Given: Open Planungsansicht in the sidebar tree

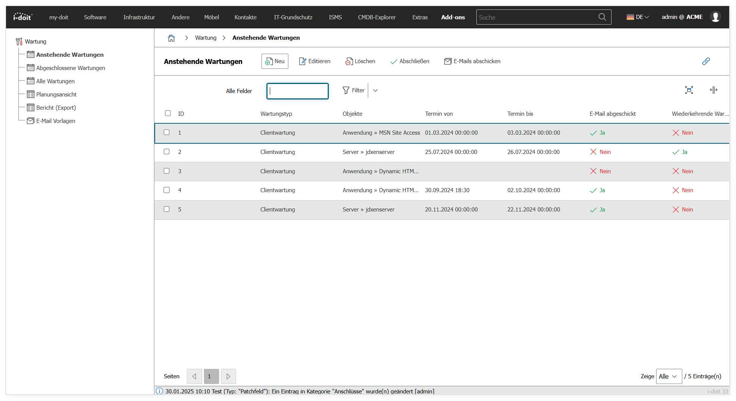Looking at the screenshot, I should (x=56, y=95).
